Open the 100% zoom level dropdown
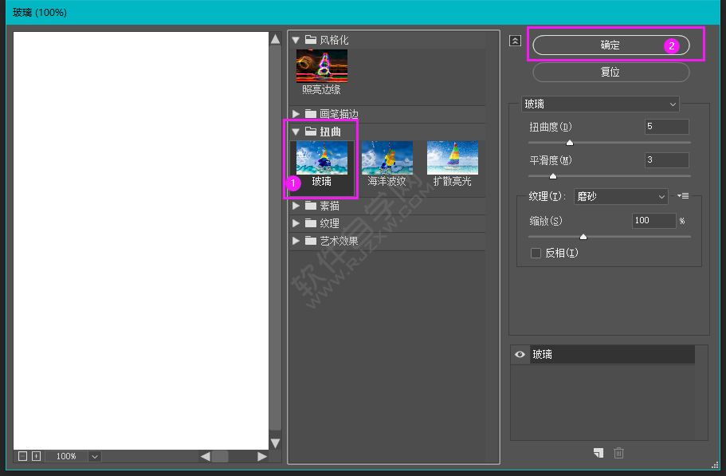 point(94,456)
